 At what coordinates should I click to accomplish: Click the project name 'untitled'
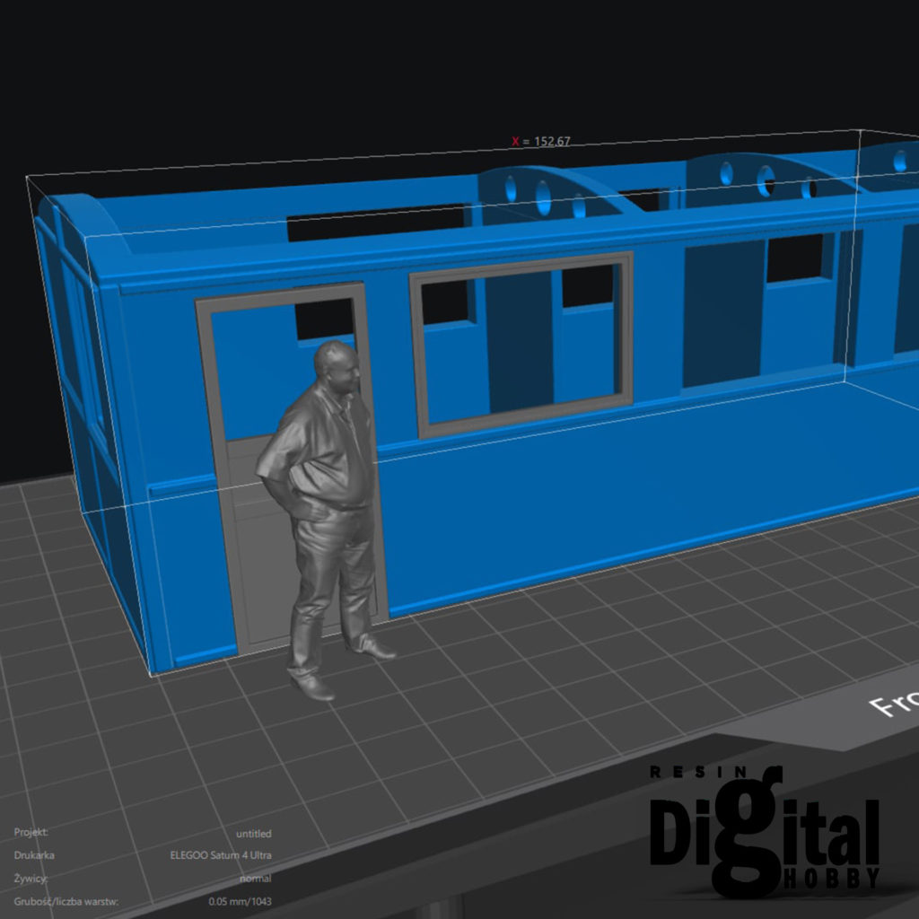pyautogui.click(x=253, y=834)
